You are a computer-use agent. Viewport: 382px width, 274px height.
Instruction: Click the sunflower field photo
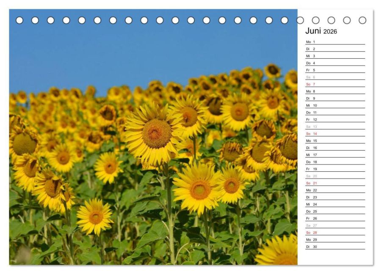coord(153,137)
